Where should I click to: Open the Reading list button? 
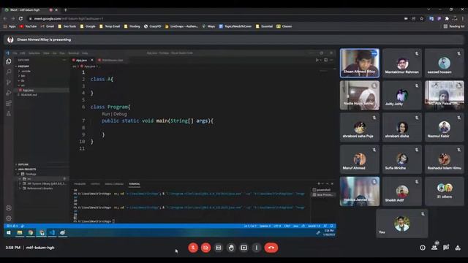(454, 26)
